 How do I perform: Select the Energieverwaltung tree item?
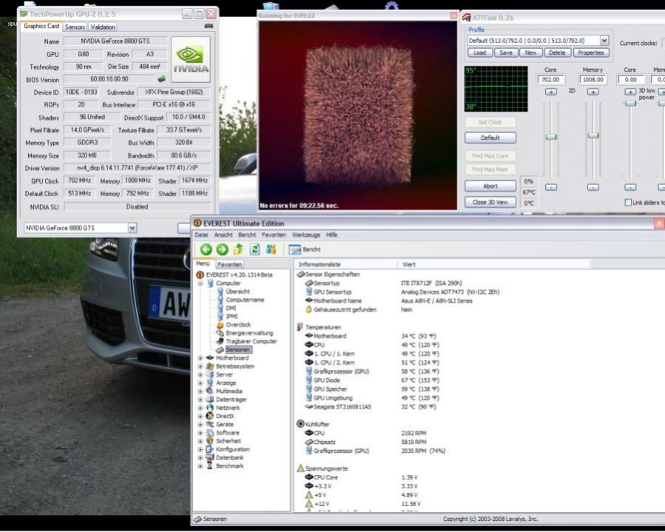pyautogui.click(x=249, y=333)
